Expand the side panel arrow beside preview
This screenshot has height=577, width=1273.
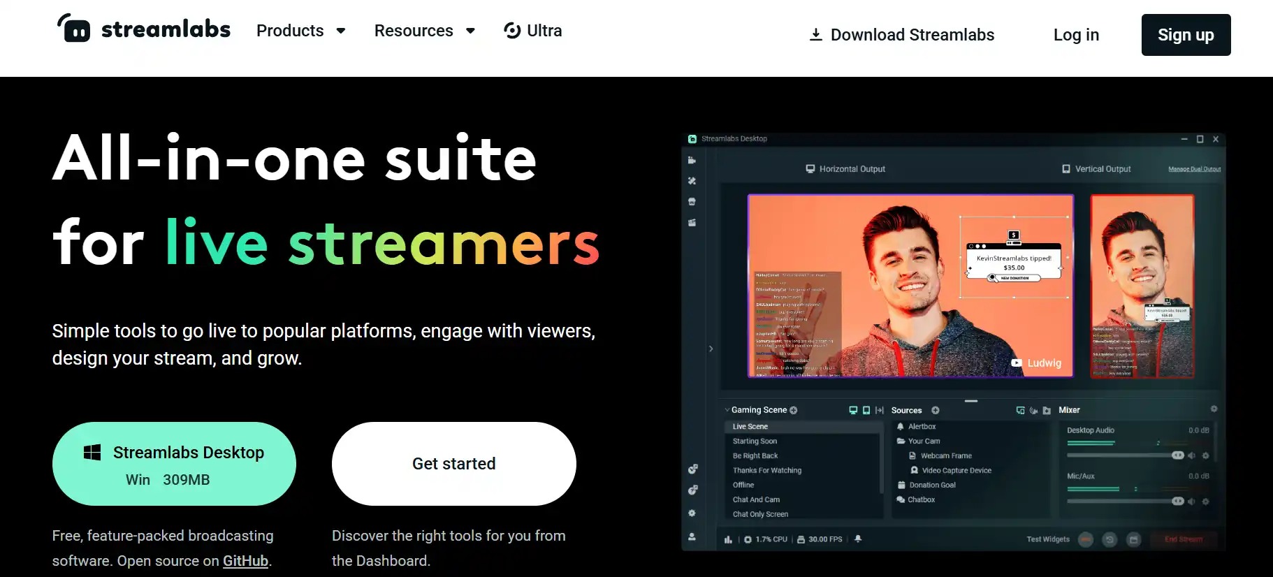coord(711,349)
